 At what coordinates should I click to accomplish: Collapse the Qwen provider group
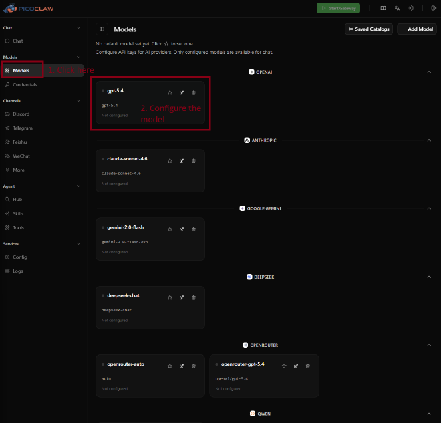429,414
